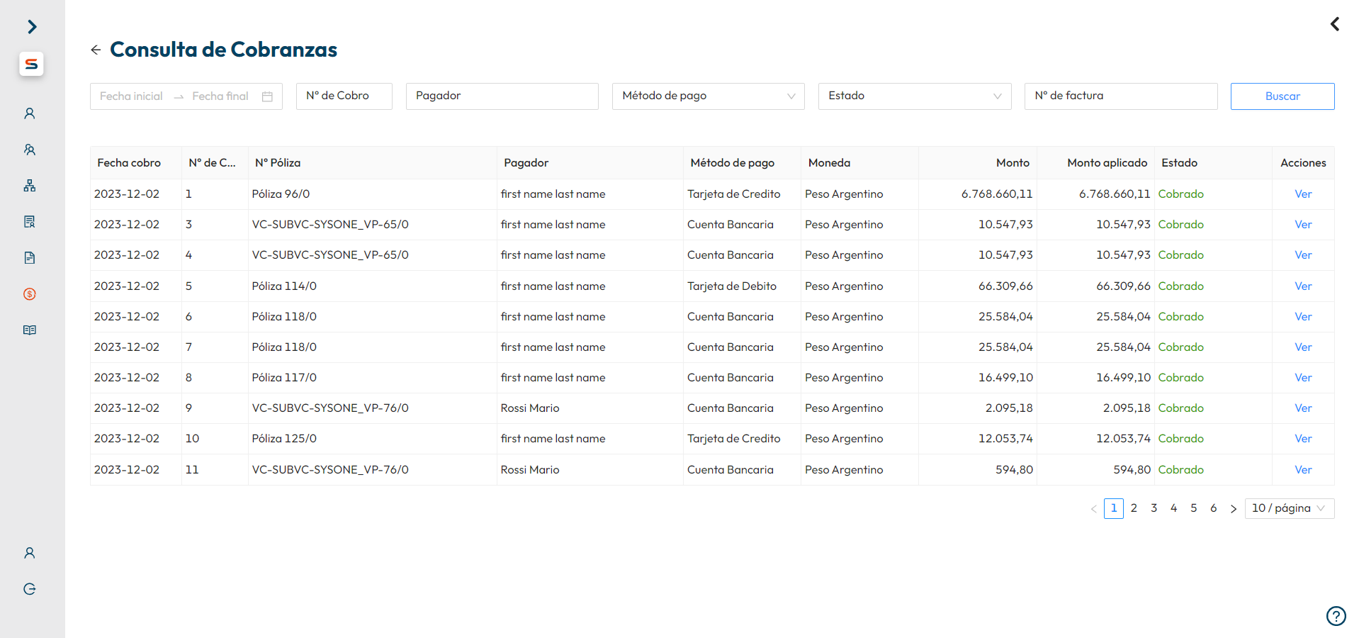Open the calendar icon in date range
This screenshot has height=638, width=1359.
(267, 96)
